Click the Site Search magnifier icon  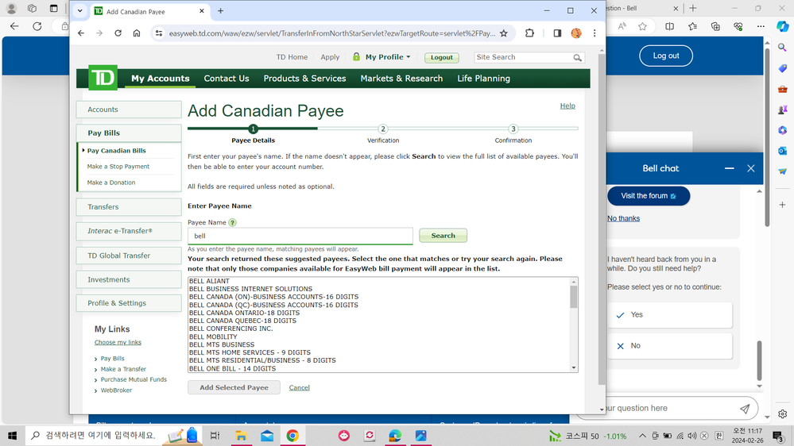[578, 58]
